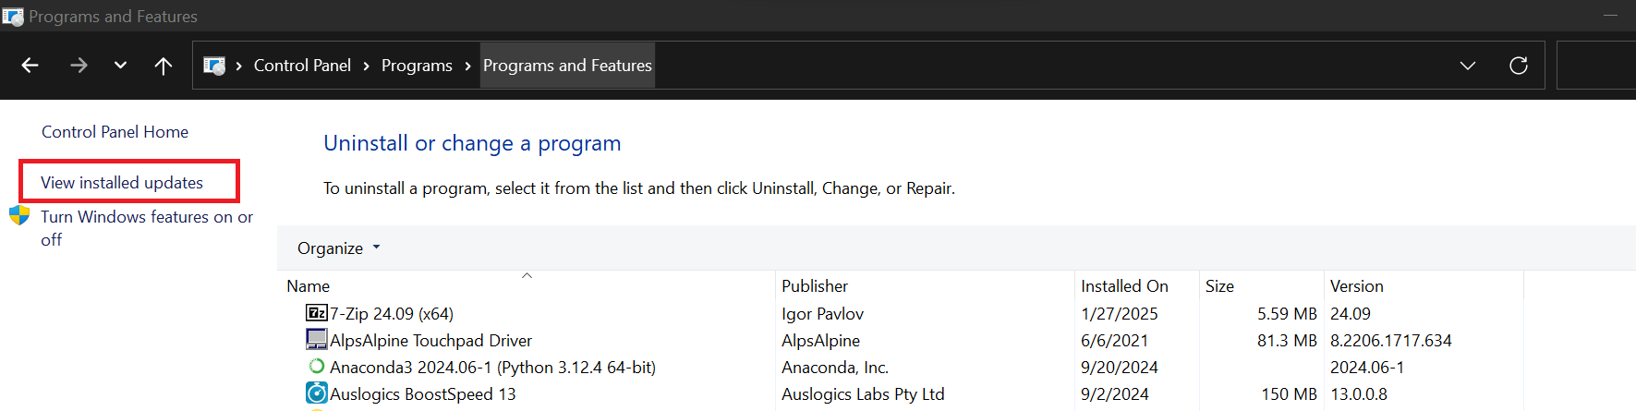Select Control Panel in the breadcrumb
This screenshot has width=1636, height=411.
302,66
